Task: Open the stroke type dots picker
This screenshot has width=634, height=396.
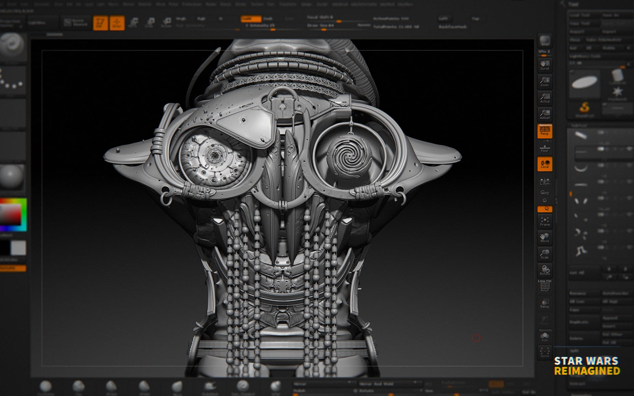Action: click(13, 80)
